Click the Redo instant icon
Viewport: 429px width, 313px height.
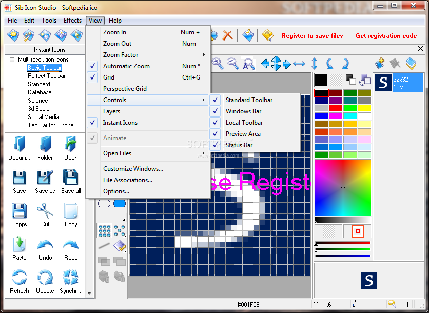(x=71, y=248)
